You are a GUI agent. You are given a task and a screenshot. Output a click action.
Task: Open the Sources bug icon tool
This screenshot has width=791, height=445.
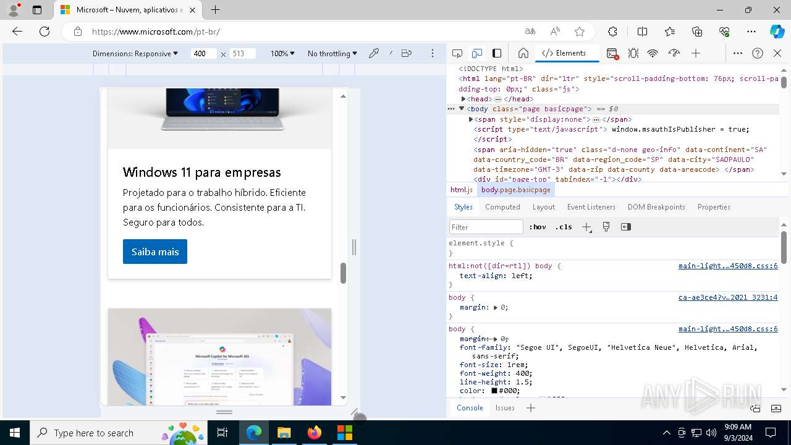(x=633, y=53)
